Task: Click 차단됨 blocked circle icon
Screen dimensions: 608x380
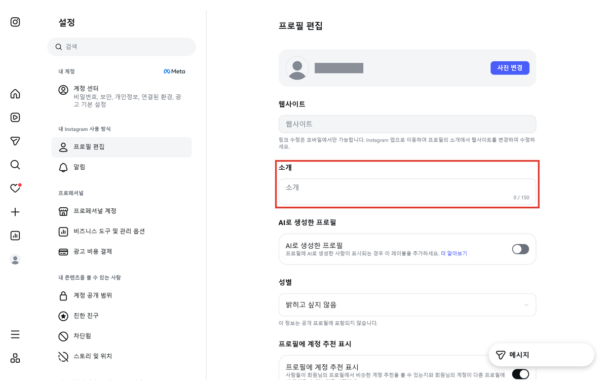Action: coord(63,336)
